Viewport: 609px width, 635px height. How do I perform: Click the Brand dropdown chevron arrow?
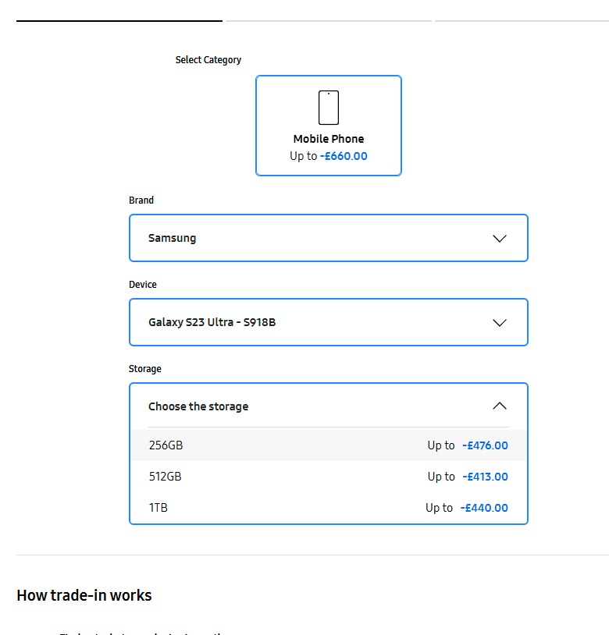pyautogui.click(x=500, y=239)
